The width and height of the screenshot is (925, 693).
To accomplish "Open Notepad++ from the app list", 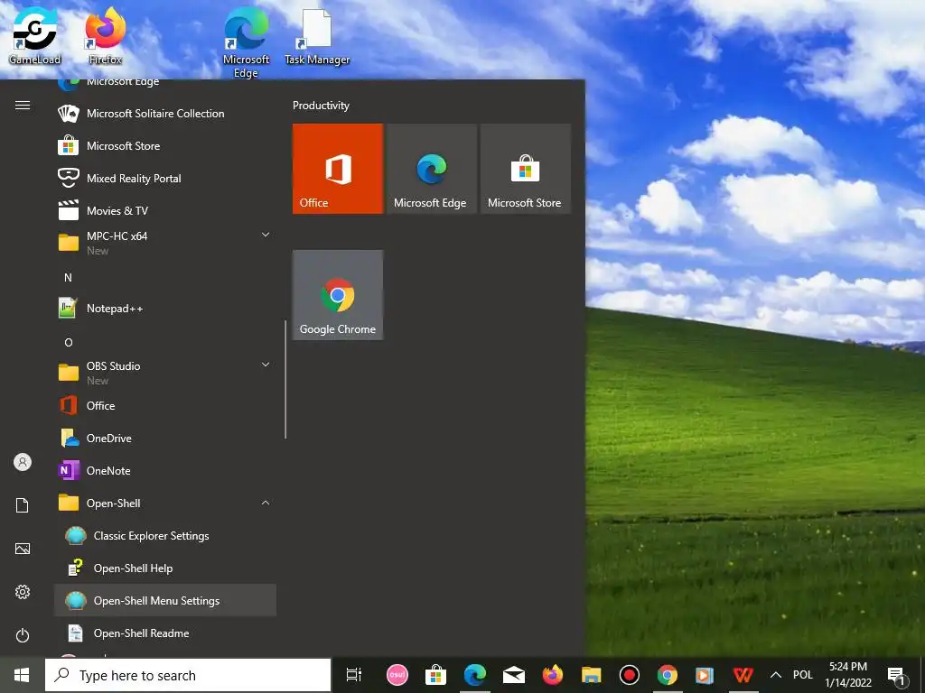I will click(x=165, y=309).
